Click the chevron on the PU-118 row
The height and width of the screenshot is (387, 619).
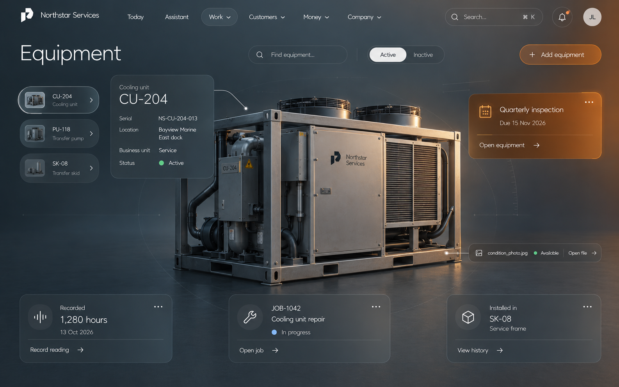click(x=91, y=133)
